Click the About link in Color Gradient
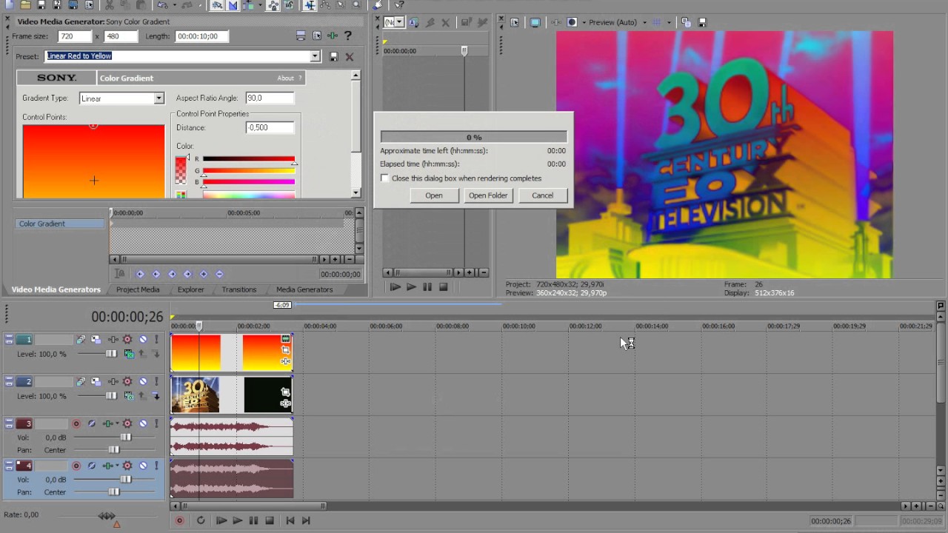This screenshot has height=533, width=948. (285, 78)
